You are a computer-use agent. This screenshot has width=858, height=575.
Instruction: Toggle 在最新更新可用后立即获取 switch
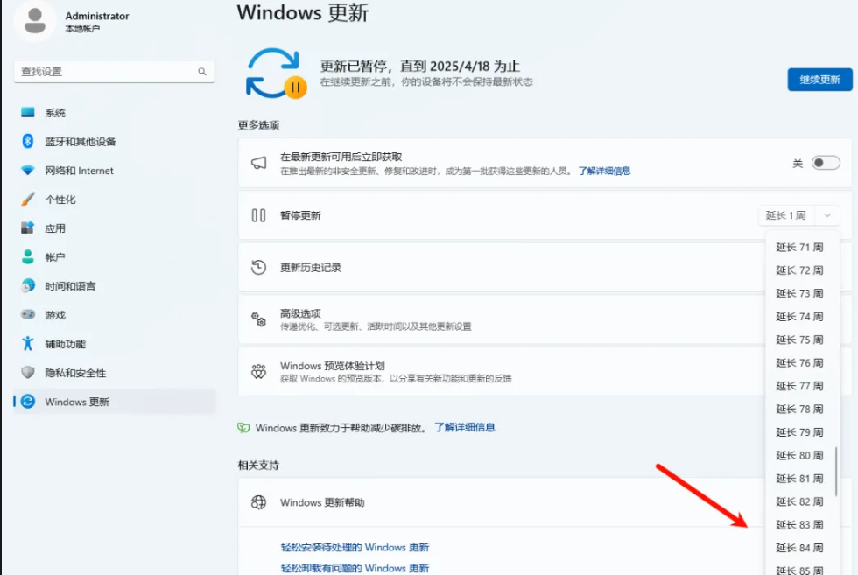[826, 163]
